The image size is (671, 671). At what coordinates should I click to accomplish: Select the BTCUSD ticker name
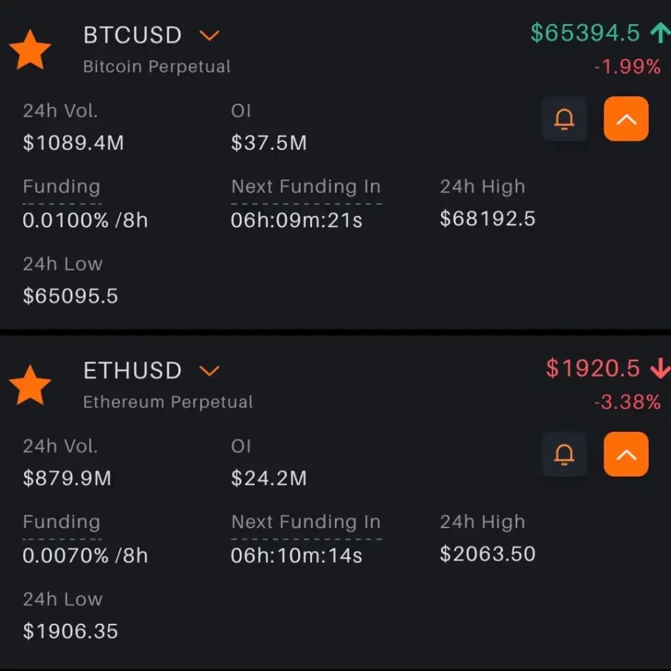point(132,35)
